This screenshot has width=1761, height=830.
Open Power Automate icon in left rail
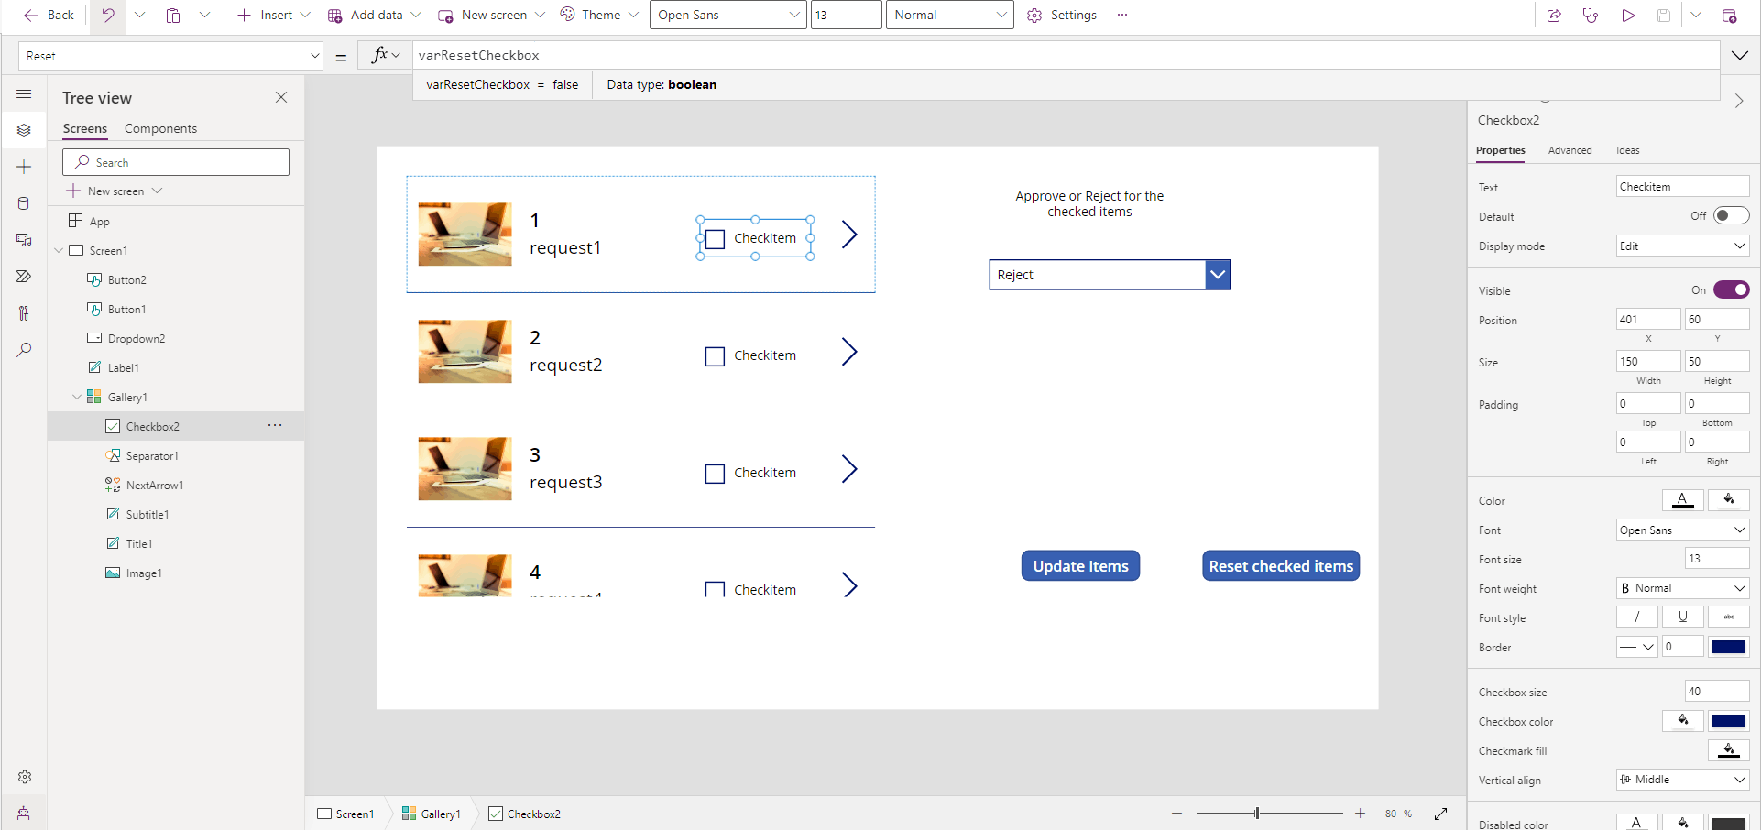[x=24, y=277]
